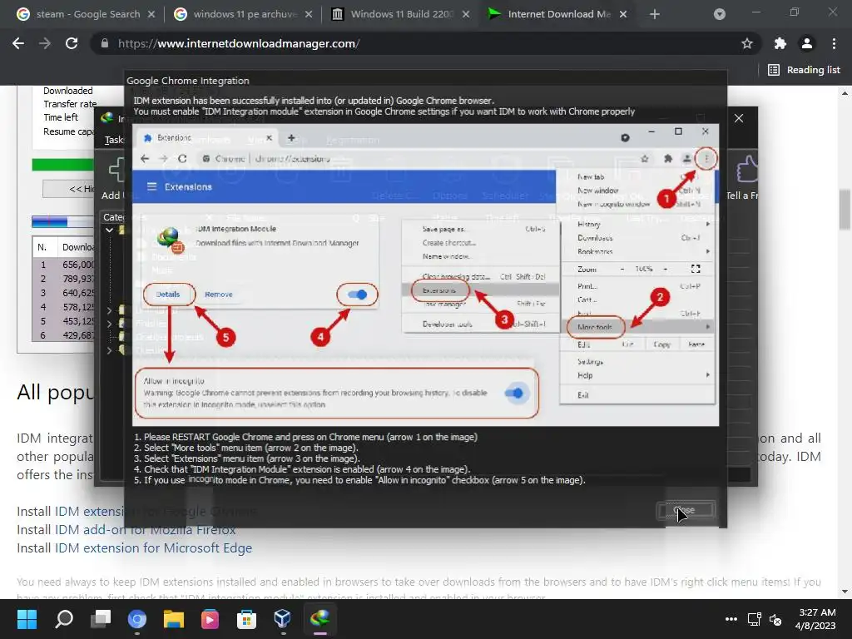
Task: Close the Google Chrome Integration dialog via Close button
Action: 686,510
